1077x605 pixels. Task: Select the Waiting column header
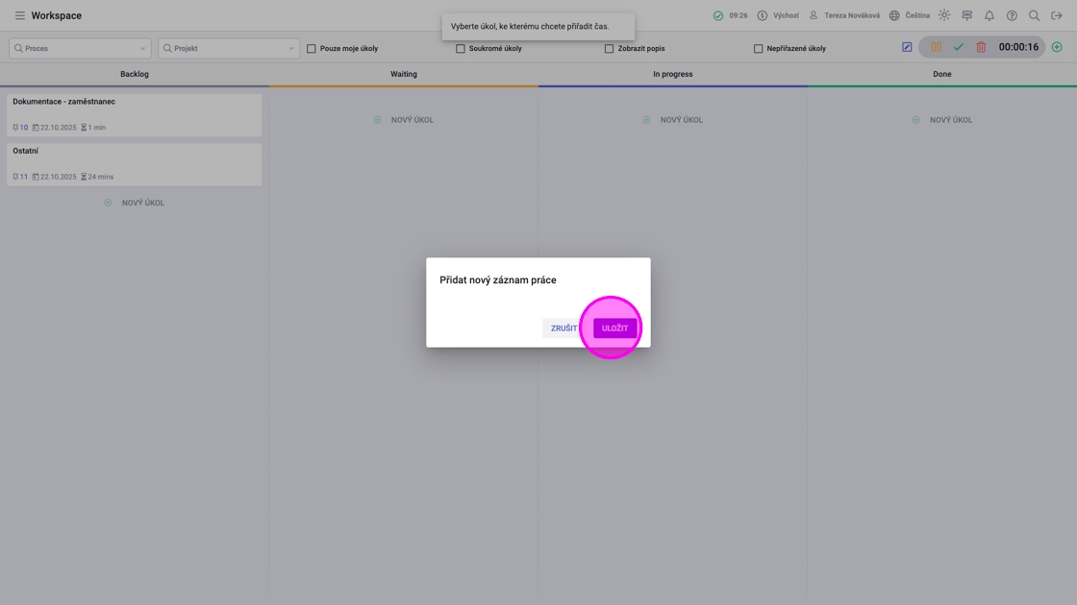click(404, 73)
